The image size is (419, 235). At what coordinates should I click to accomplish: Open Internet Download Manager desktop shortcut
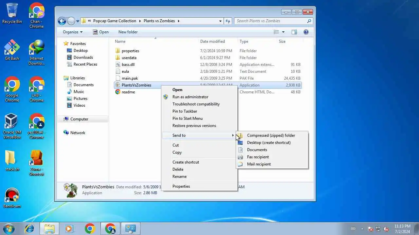click(x=36, y=53)
